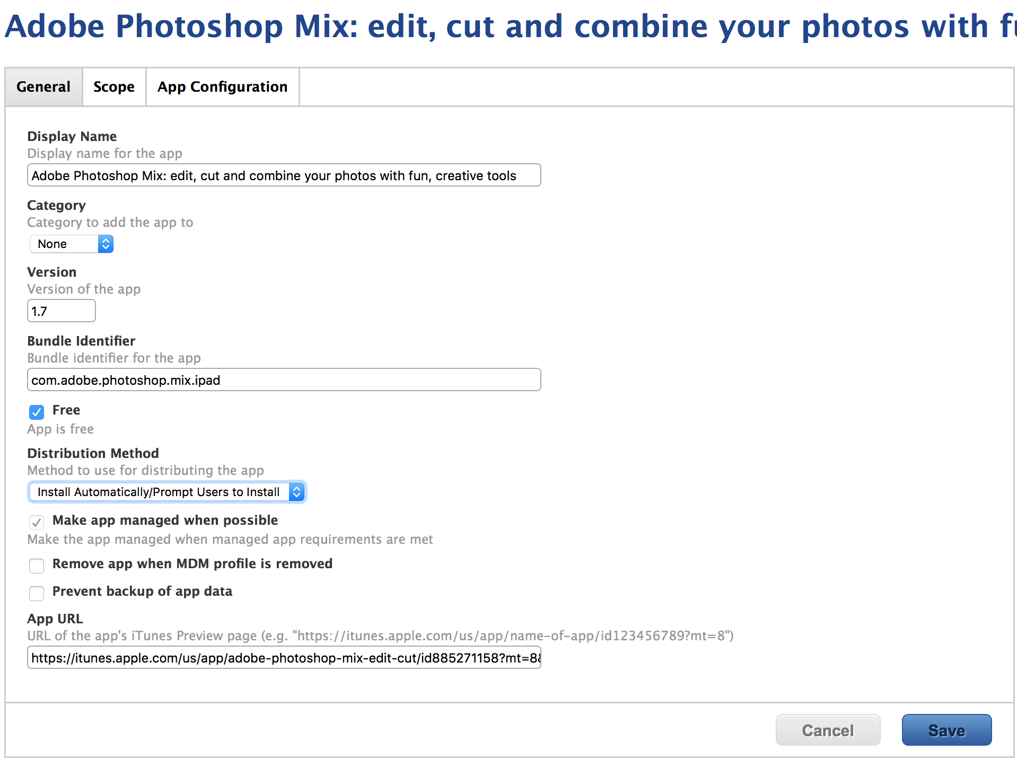Viewport: 1017px width, 759px height.
Task: Select the Bundle Identifier input field
Action: pyautogui.click(x=284, y=380)
